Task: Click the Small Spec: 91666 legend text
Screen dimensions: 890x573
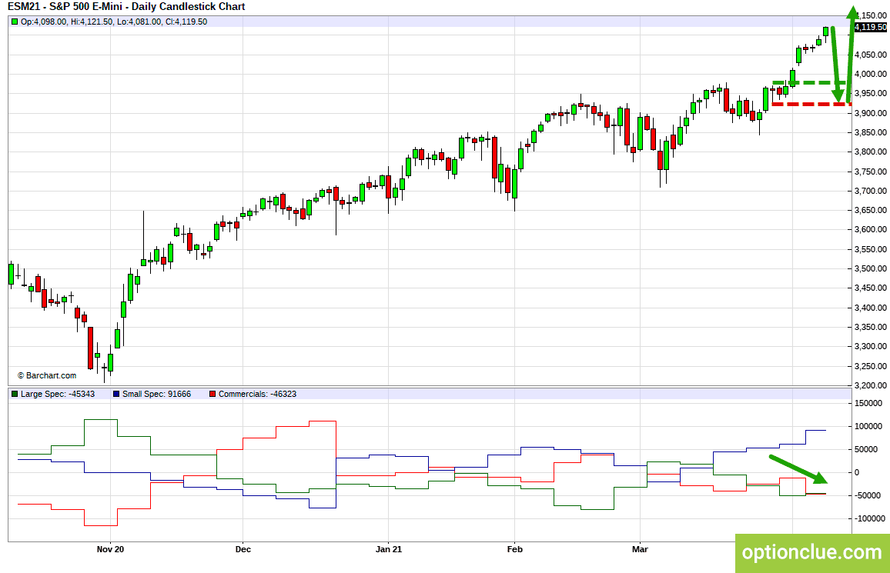Action: 156,394
